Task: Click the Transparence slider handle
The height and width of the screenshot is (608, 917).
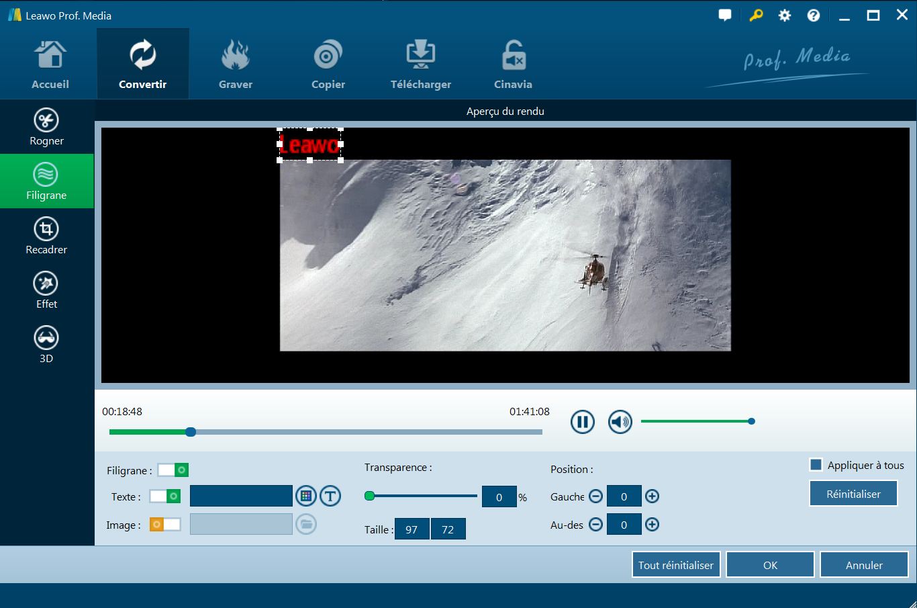Action: (369, 496)
